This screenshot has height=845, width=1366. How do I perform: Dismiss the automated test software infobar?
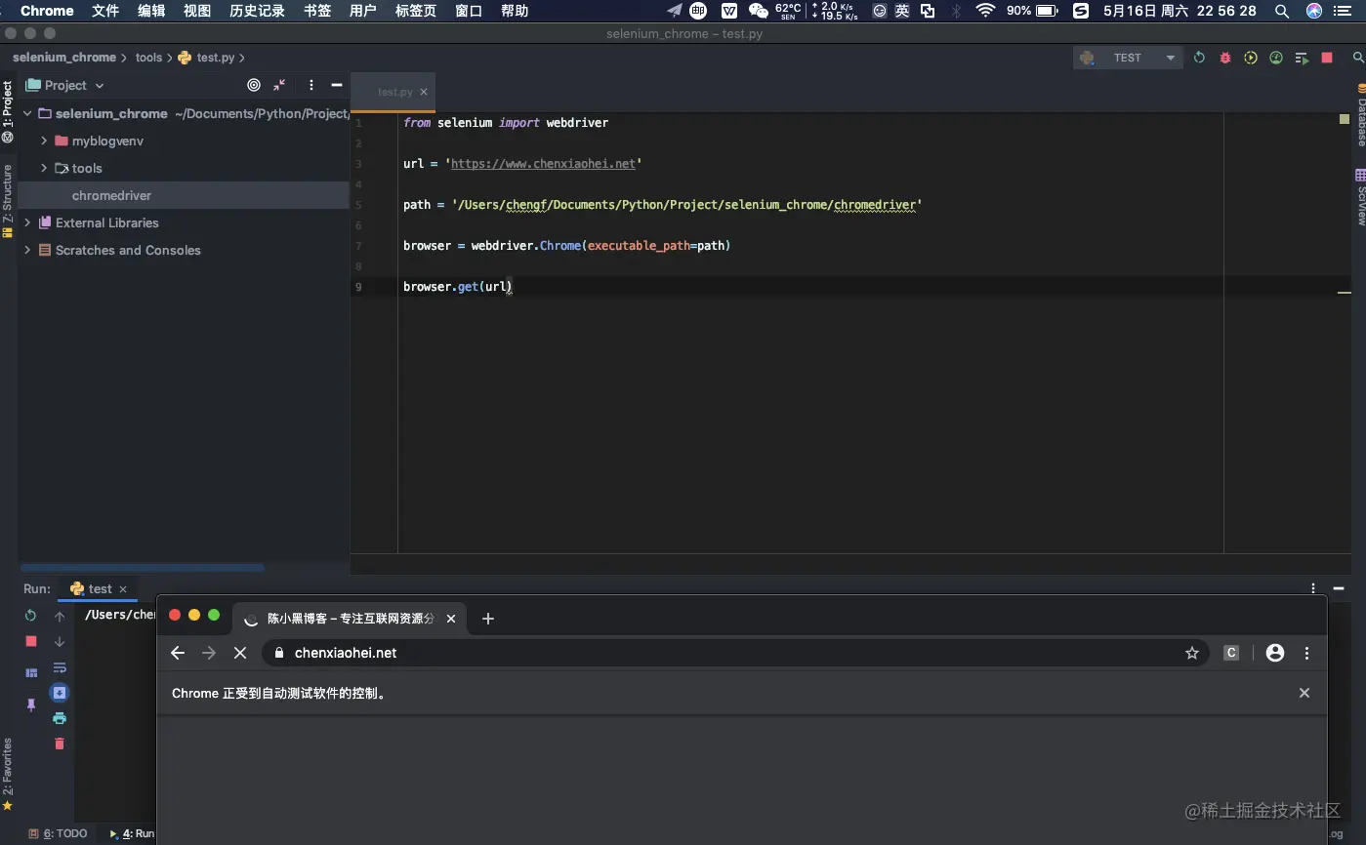coord(1304,693)
